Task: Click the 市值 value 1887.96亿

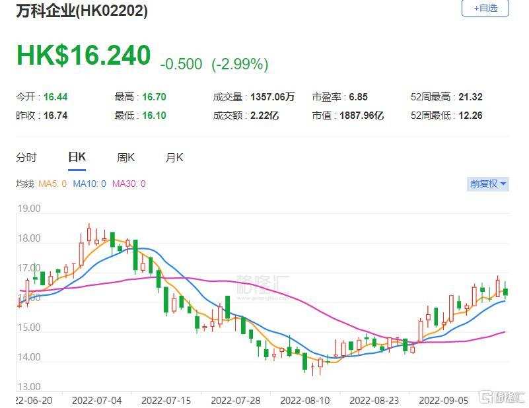Action: pos(362,116)
